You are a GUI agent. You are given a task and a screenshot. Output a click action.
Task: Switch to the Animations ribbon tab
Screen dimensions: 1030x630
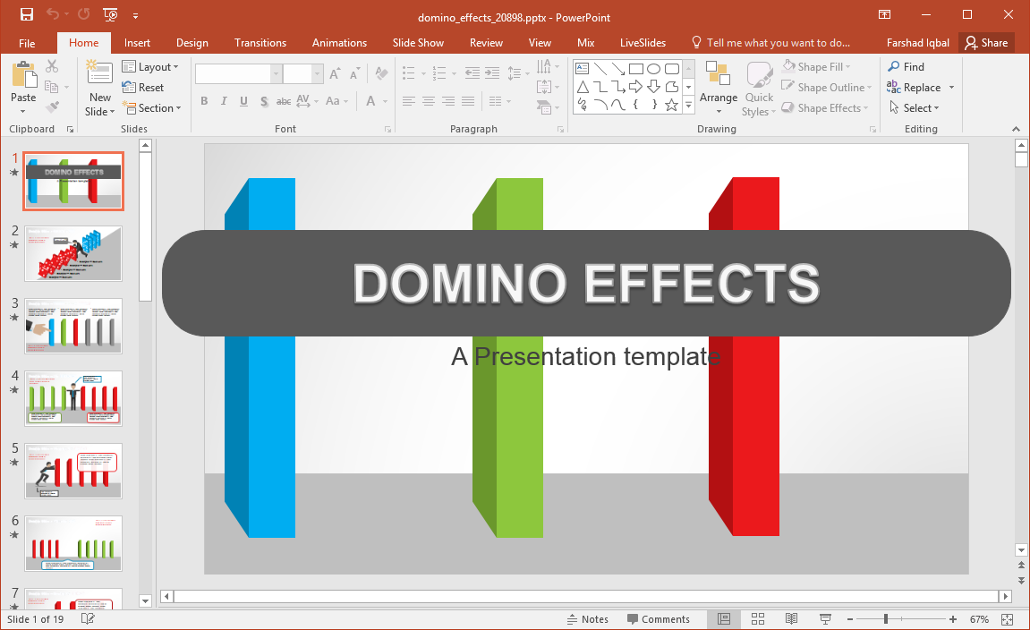tap(339, 43)
